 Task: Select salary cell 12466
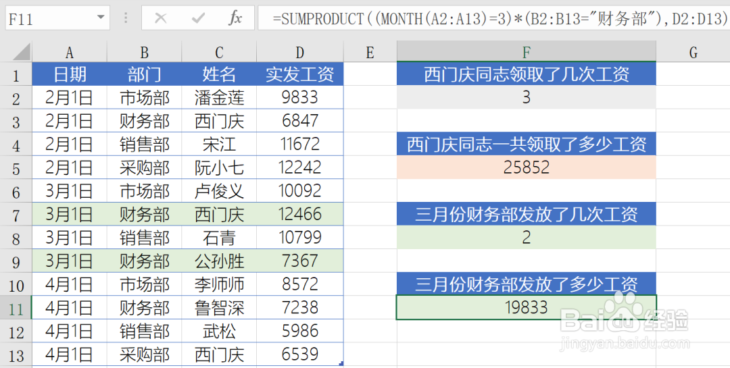point(300,215)
